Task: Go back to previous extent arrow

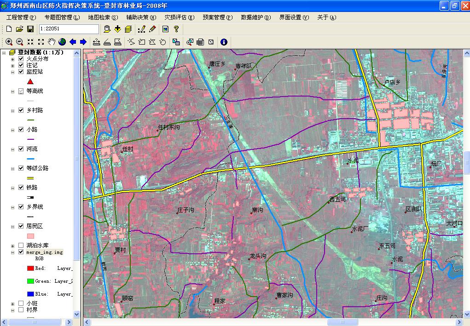Action: pyautogui.click(x=73, y=42)
